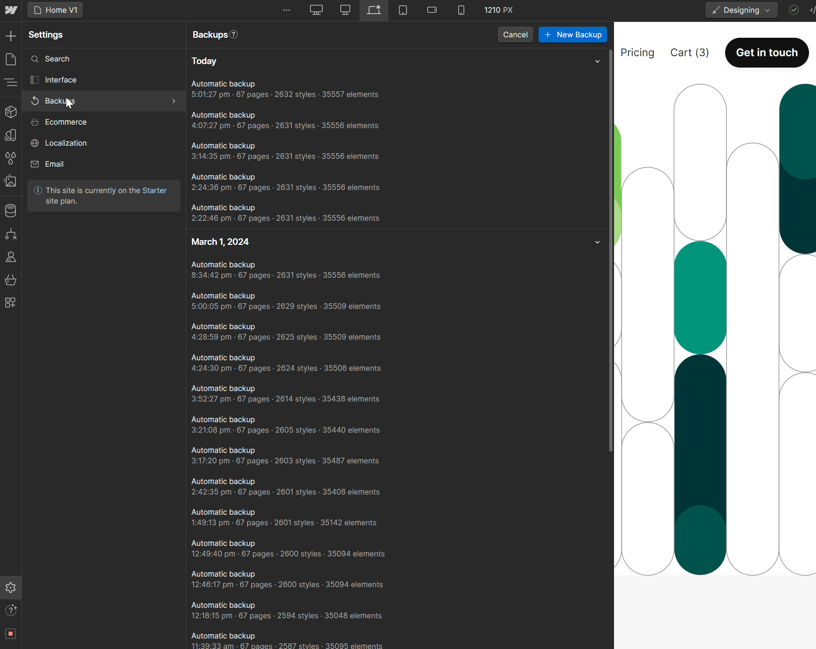The width and height of the screenshot is (816, 649).
Task: Select the 4:28:59 pm automatic backup
Action: click(397, 332)
